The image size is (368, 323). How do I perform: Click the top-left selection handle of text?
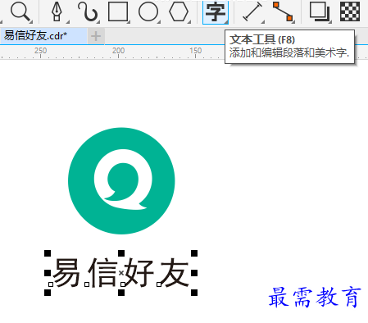48,253
